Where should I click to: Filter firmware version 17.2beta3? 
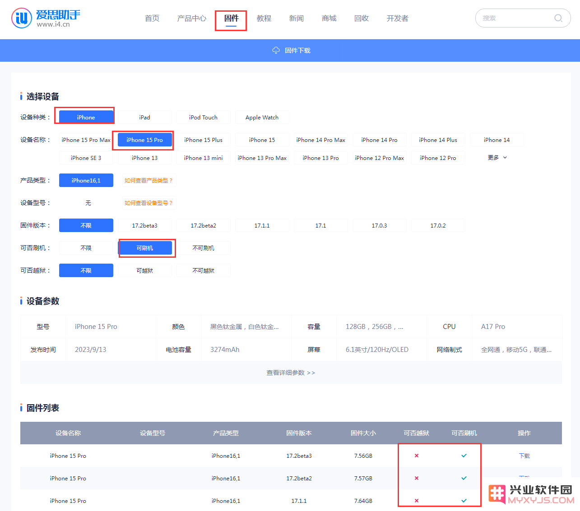[x=145, y=225]
